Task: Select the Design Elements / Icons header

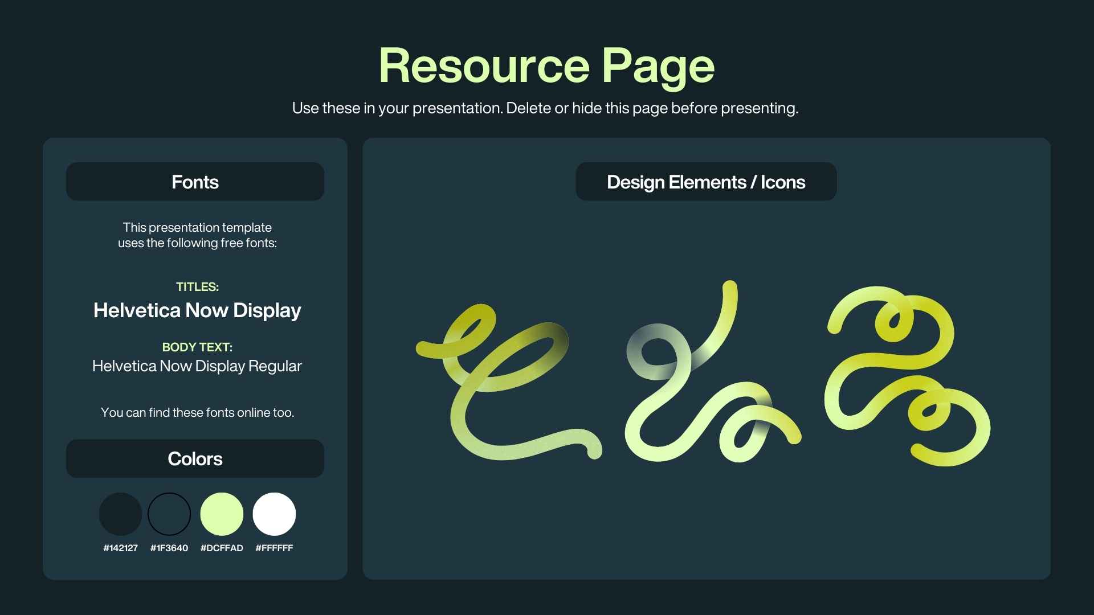Action: pos(706,182)
